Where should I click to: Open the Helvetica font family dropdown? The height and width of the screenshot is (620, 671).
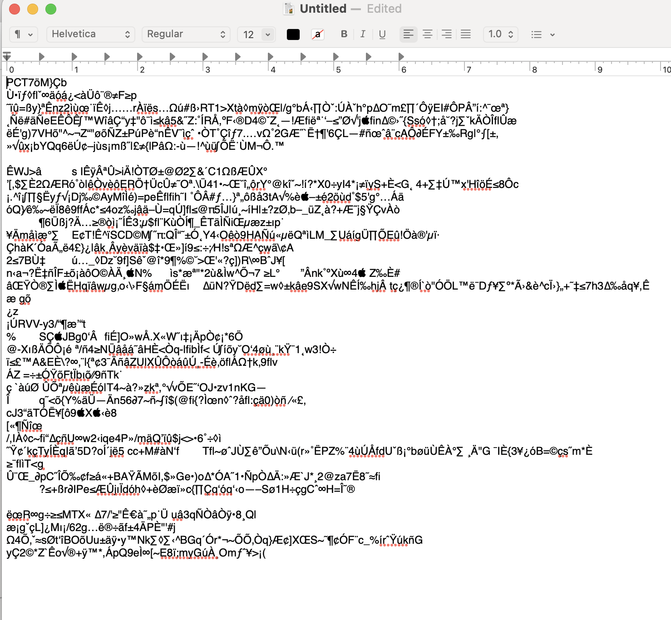point(91,34)
